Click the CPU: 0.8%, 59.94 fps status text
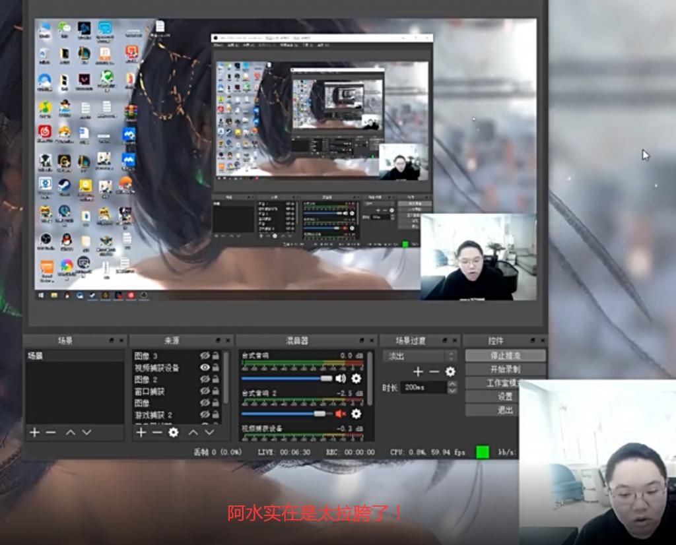The width and height of the screenshot is (676, 545). point(427,452)
